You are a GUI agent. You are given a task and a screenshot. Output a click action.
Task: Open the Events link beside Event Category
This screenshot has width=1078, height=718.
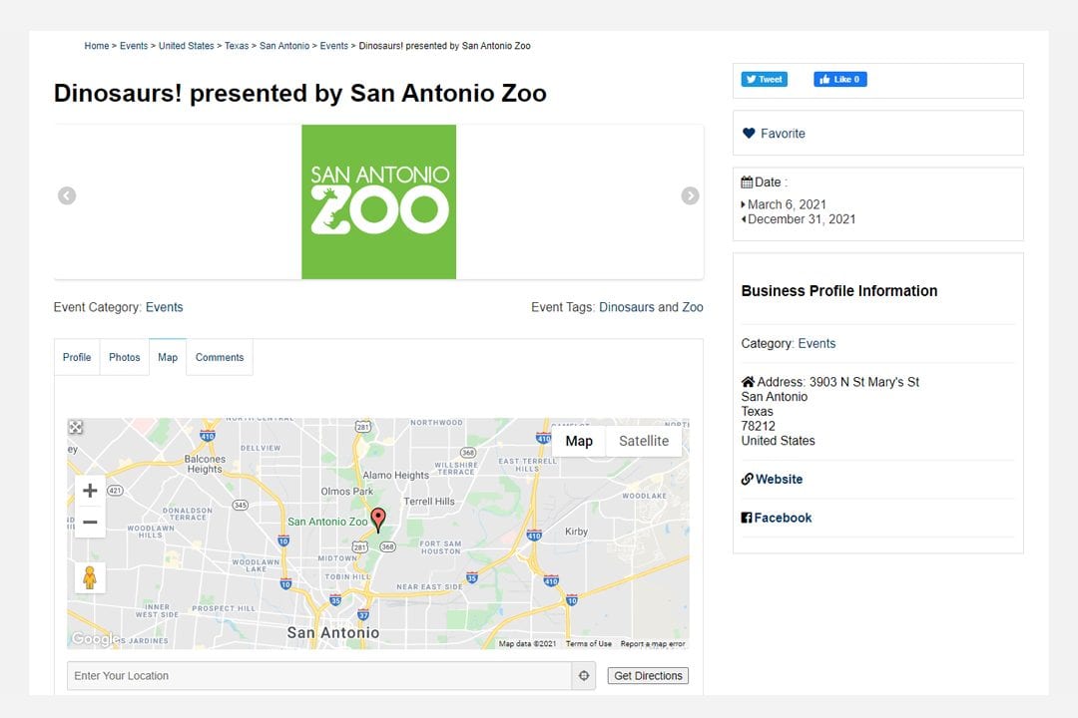(165, 307)
